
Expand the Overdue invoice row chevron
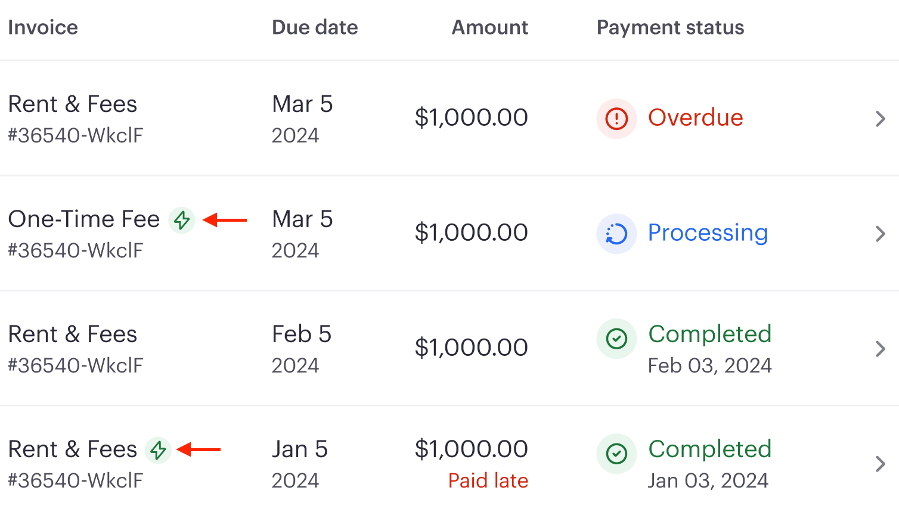pos(881,119)
